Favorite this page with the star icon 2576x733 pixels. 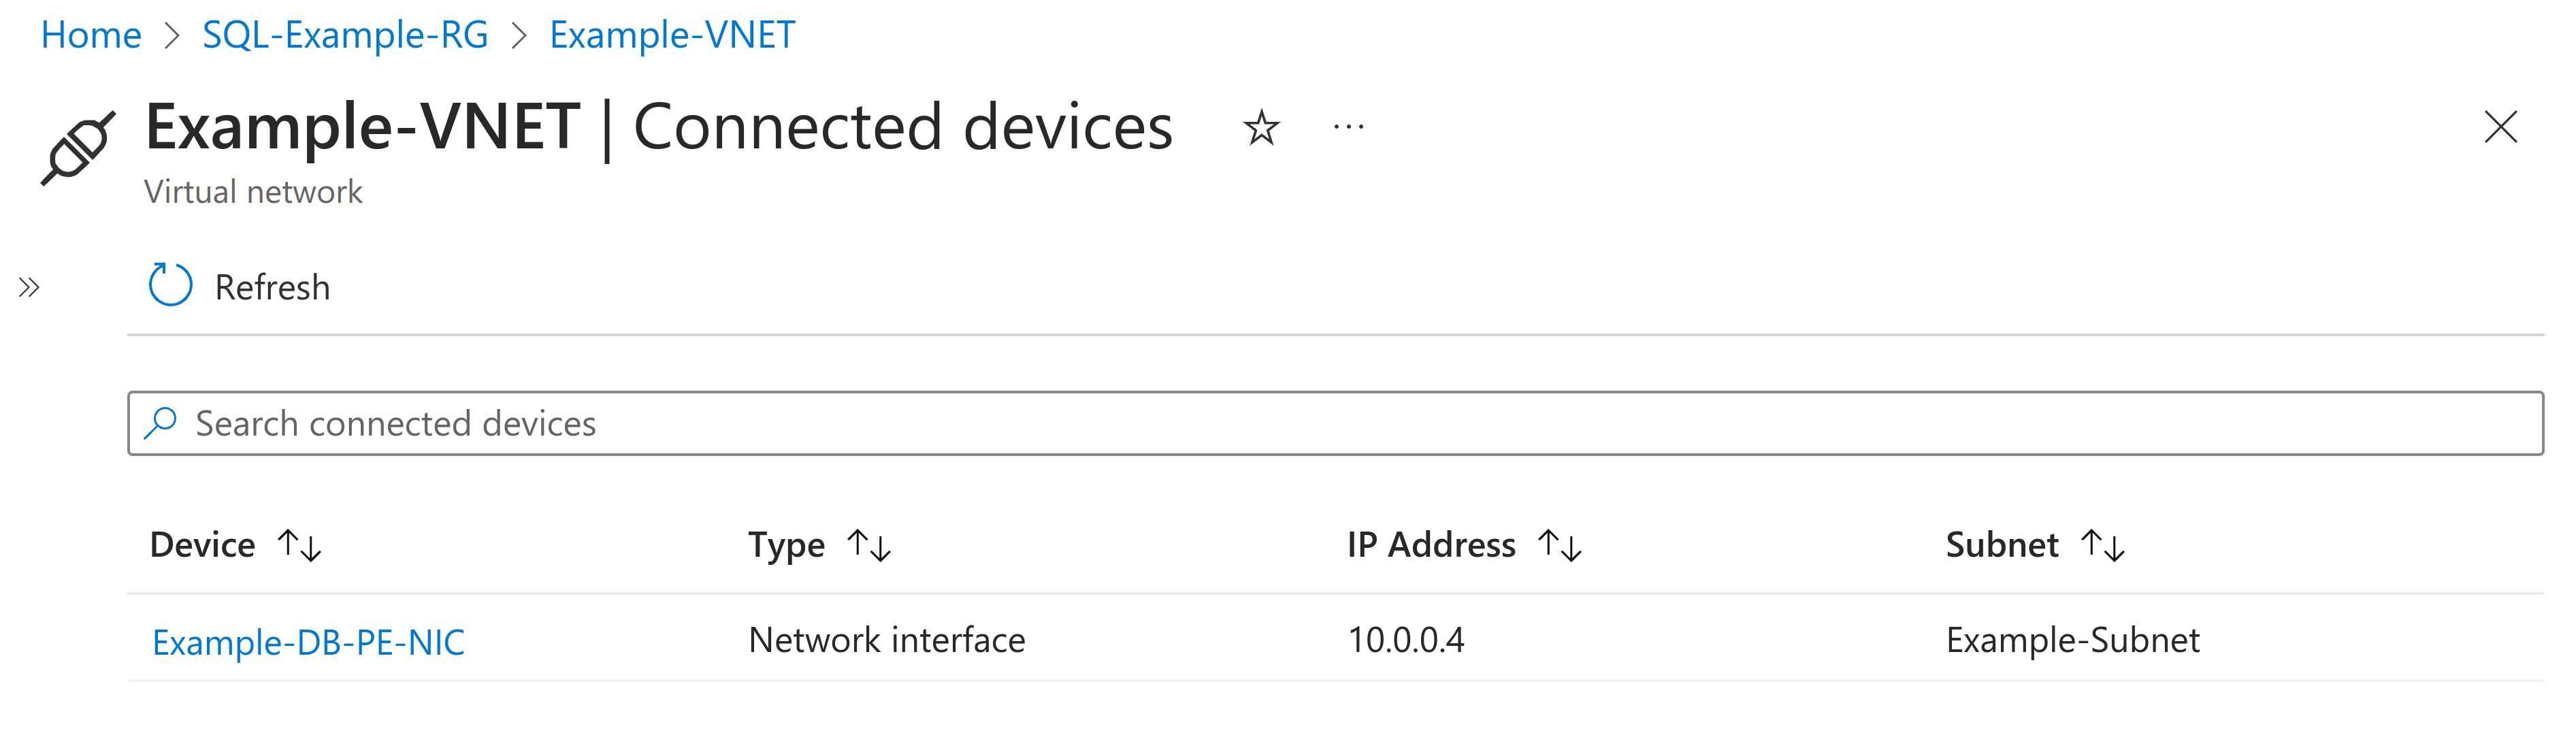(1261, 128)
